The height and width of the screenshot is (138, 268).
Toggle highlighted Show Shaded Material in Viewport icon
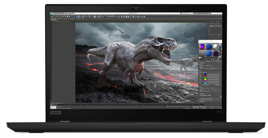pos(218,59)
